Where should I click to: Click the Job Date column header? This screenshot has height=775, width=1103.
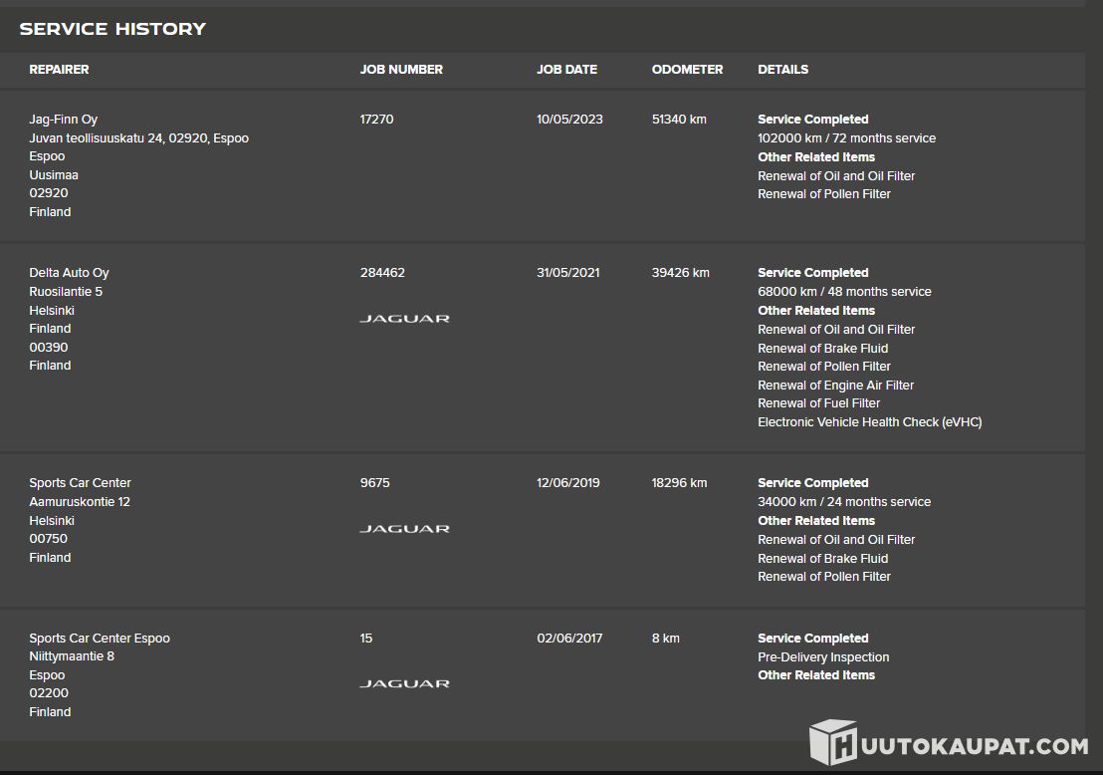[566, 70]
